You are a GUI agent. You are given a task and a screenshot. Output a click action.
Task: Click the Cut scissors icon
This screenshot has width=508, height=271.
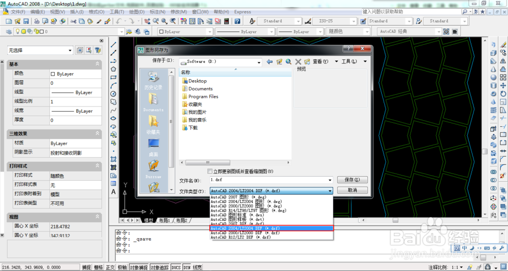(74, 21)
